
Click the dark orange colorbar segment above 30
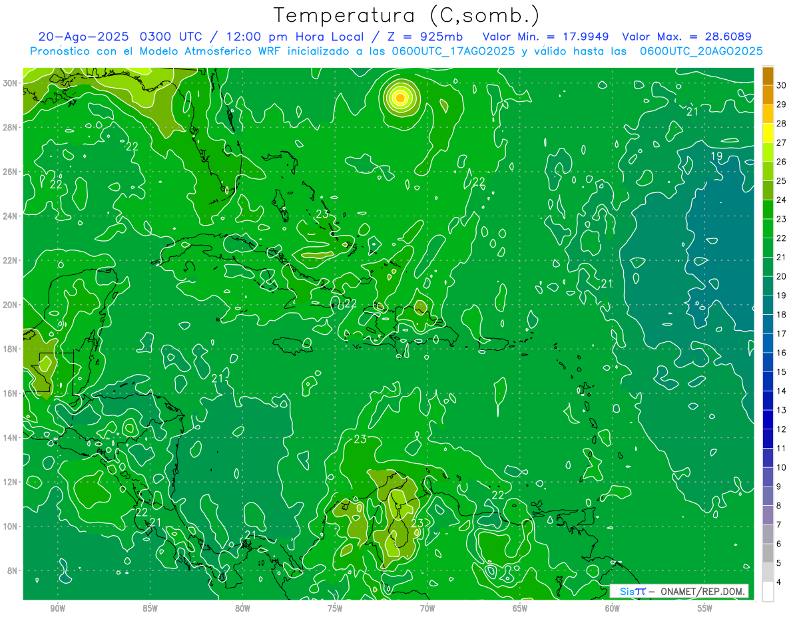click(x=768, y=76)
